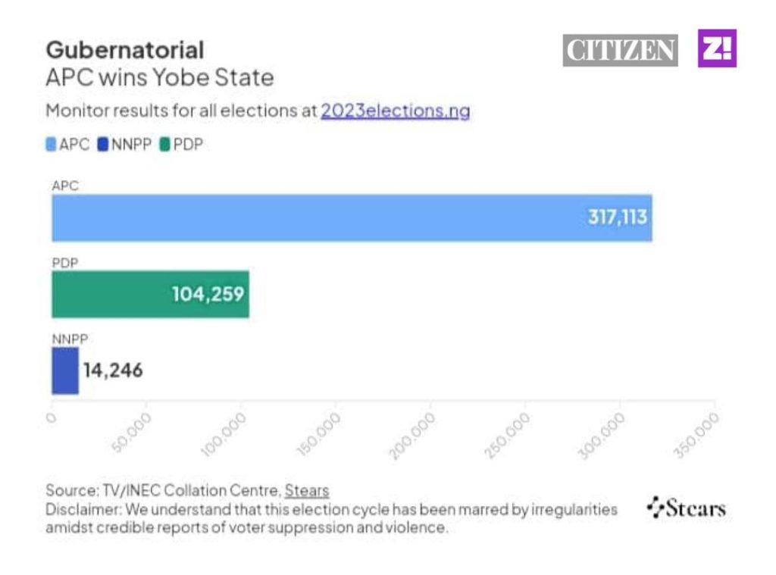Select the small NNPP bar
The image size is (776, 575).
click(x=64, y=371)
